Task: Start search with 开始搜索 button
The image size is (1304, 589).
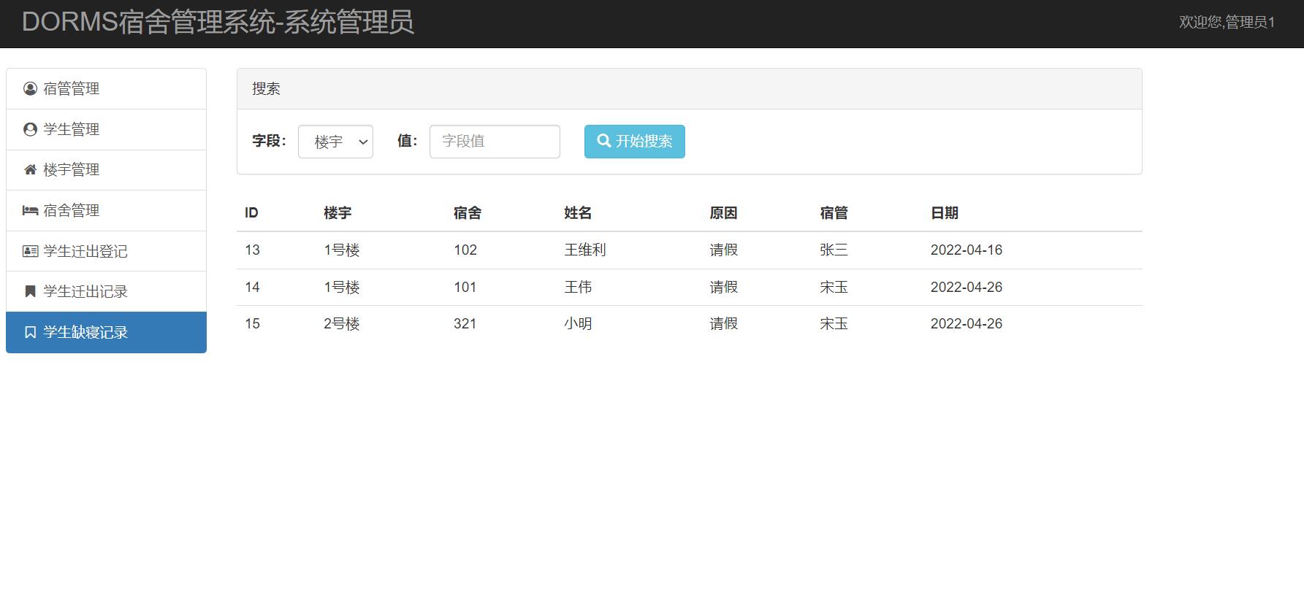Action: pos(635,142)
